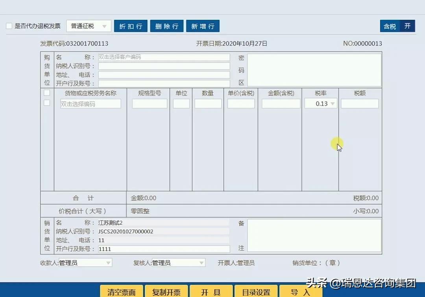This screenshot has height=297, width=425.
Task: Click the 开票日期:2020年10月27日 text
Action: [232, 44]
